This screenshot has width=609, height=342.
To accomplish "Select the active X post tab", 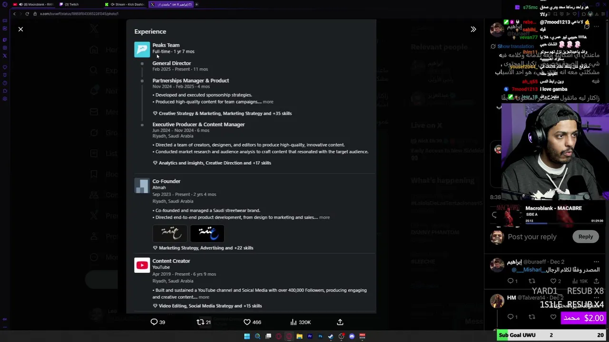I will pyautogui.click(x=171, y=4).
